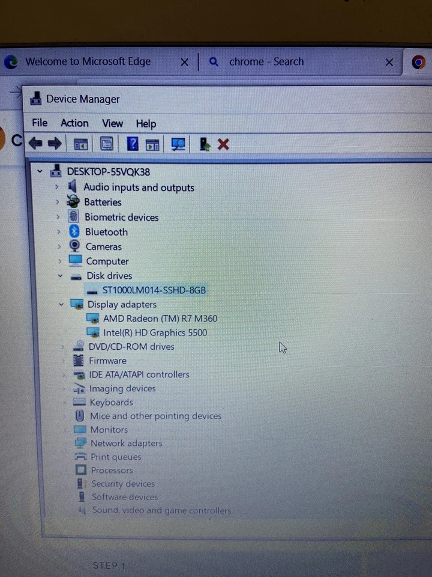Click the DESKTOP-55VQK38 computer name
The width and height of the screenshot is (432, 577).
tap(109, 172)
